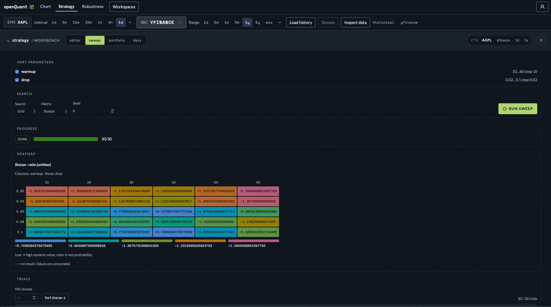The width and height of the screenshot is (551, 307).
Task: Click the strategy workbench pulse icon
Action: tap(8, 41)
